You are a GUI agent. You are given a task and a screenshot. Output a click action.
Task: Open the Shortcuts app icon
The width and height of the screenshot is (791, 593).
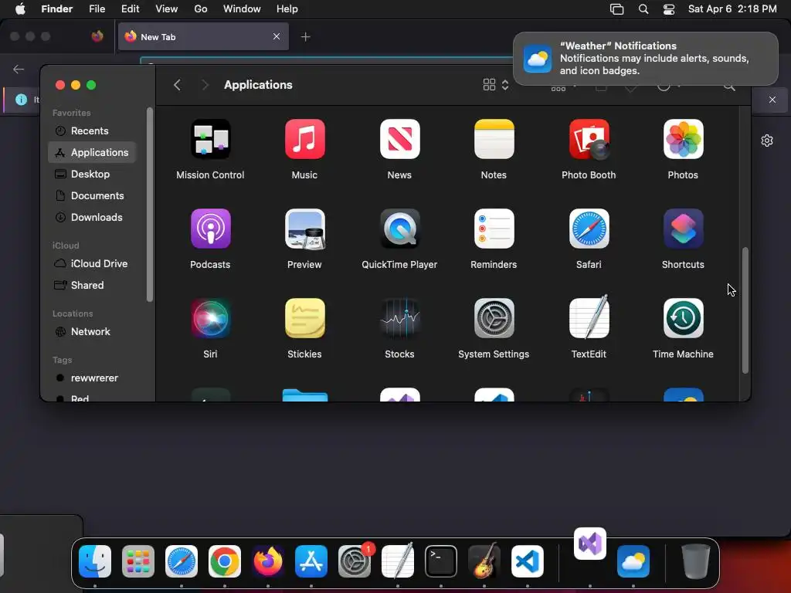tap(683, 229)
